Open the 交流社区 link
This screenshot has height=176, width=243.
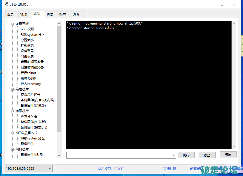170,169
